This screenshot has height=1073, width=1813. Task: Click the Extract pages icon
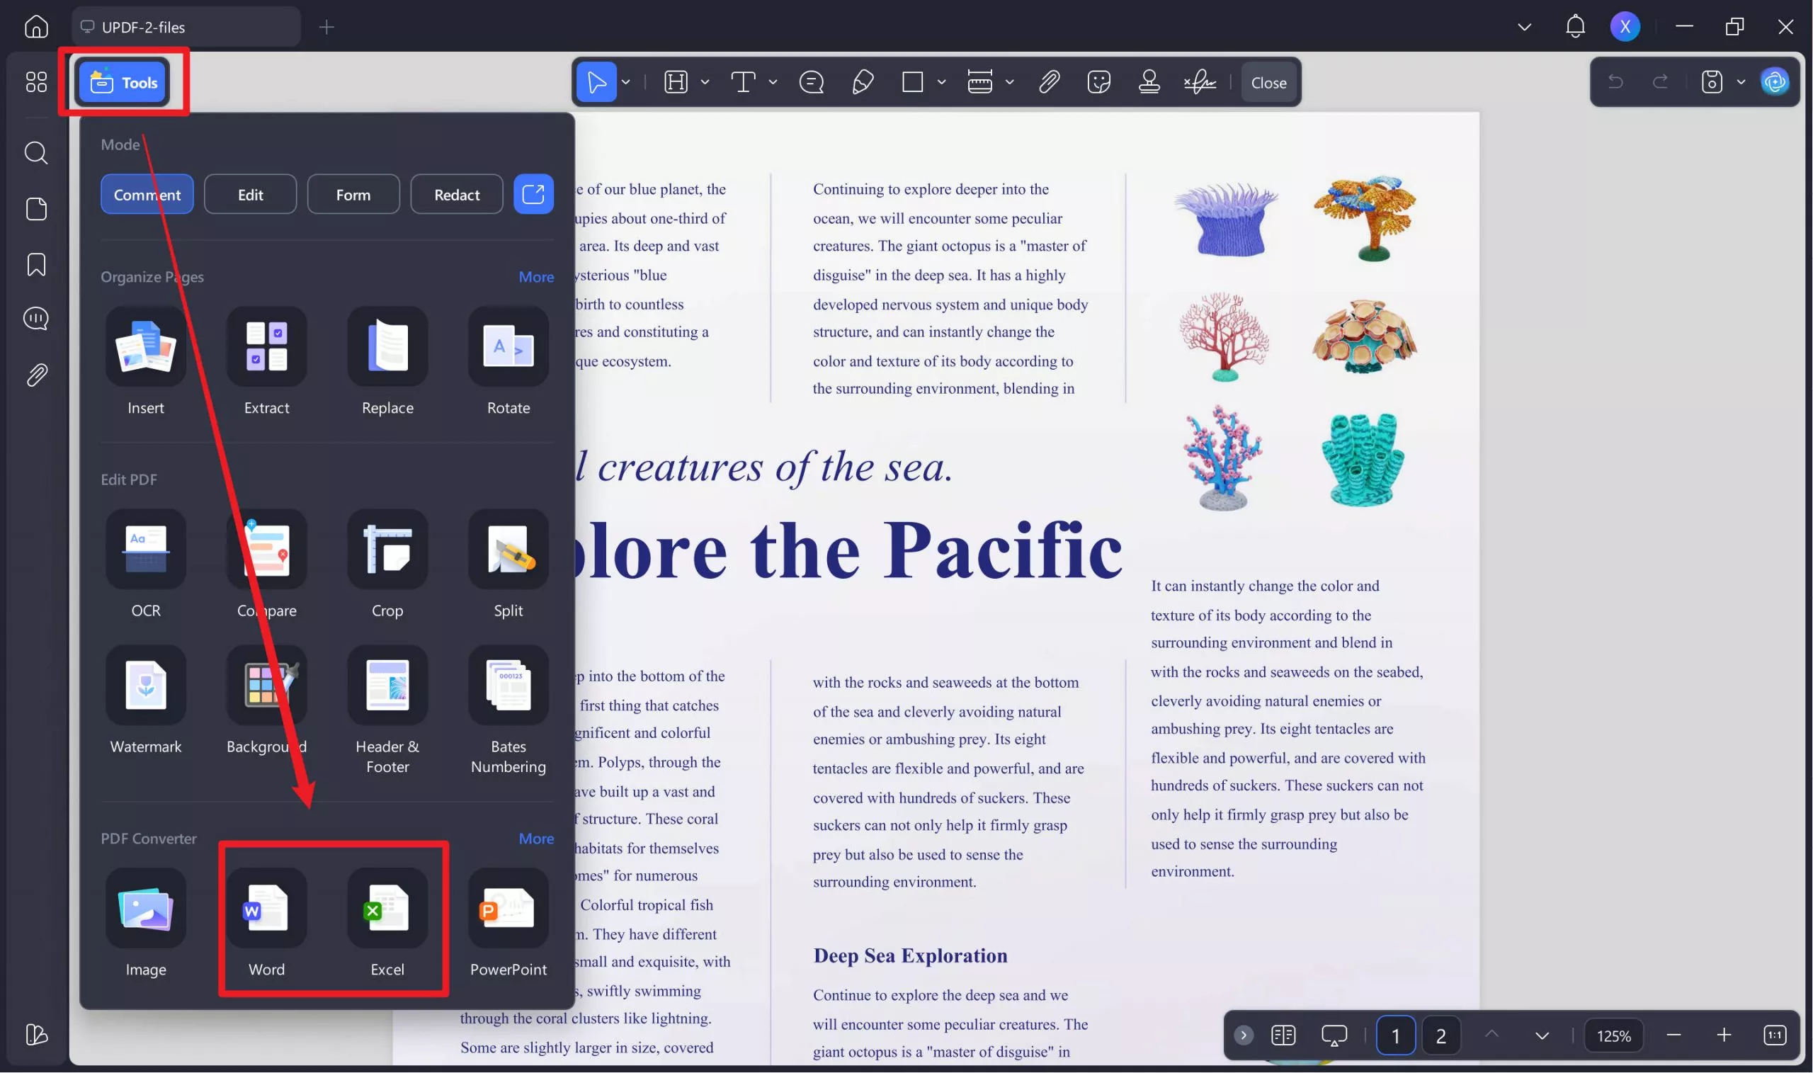tap(266, 347)
